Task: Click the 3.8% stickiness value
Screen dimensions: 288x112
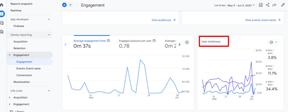Action: (272, 58)
